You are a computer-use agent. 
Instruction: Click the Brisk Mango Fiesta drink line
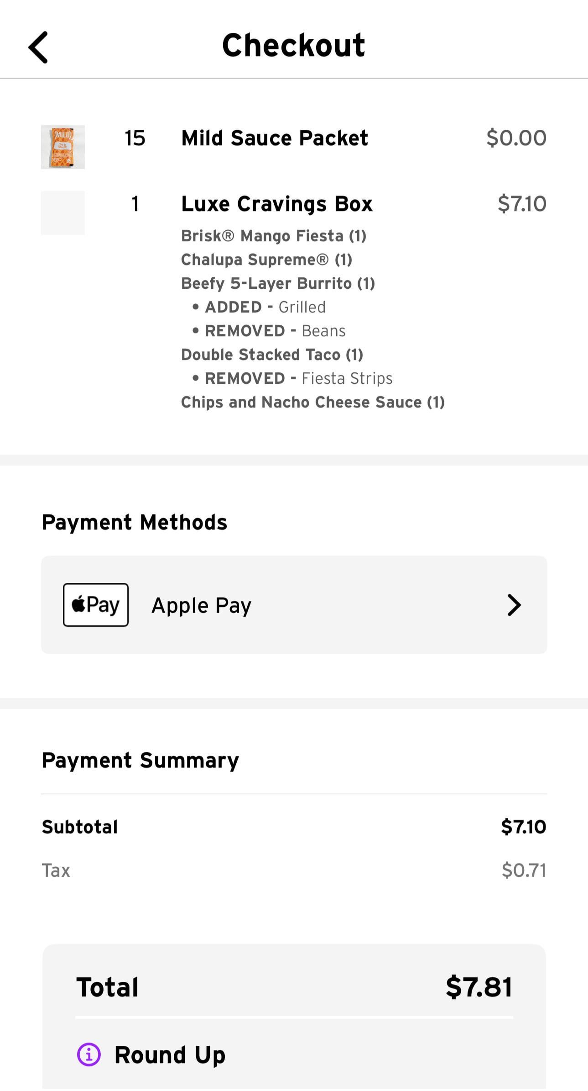click(274, 236)
